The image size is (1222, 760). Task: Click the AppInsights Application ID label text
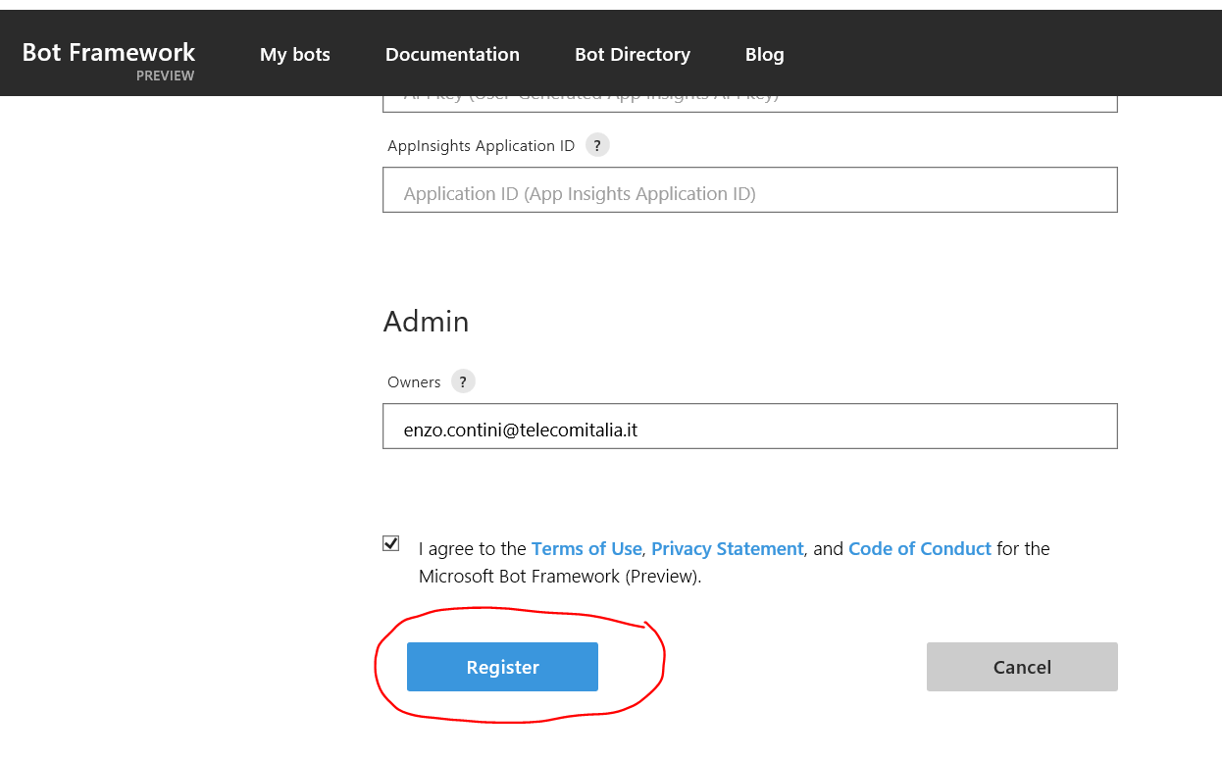(x=481, y=146)
